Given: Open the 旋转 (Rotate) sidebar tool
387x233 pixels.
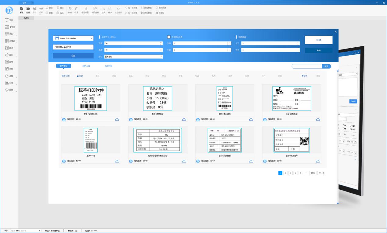Looking at the screenshot, I should pos(9,76).
